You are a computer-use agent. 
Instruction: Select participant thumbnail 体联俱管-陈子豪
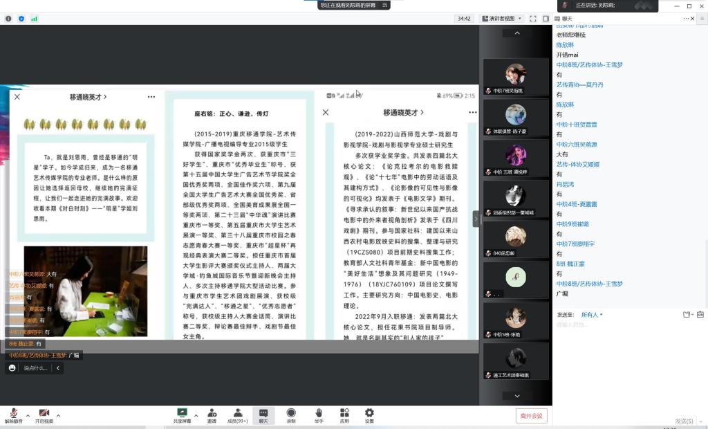(516, 118)
